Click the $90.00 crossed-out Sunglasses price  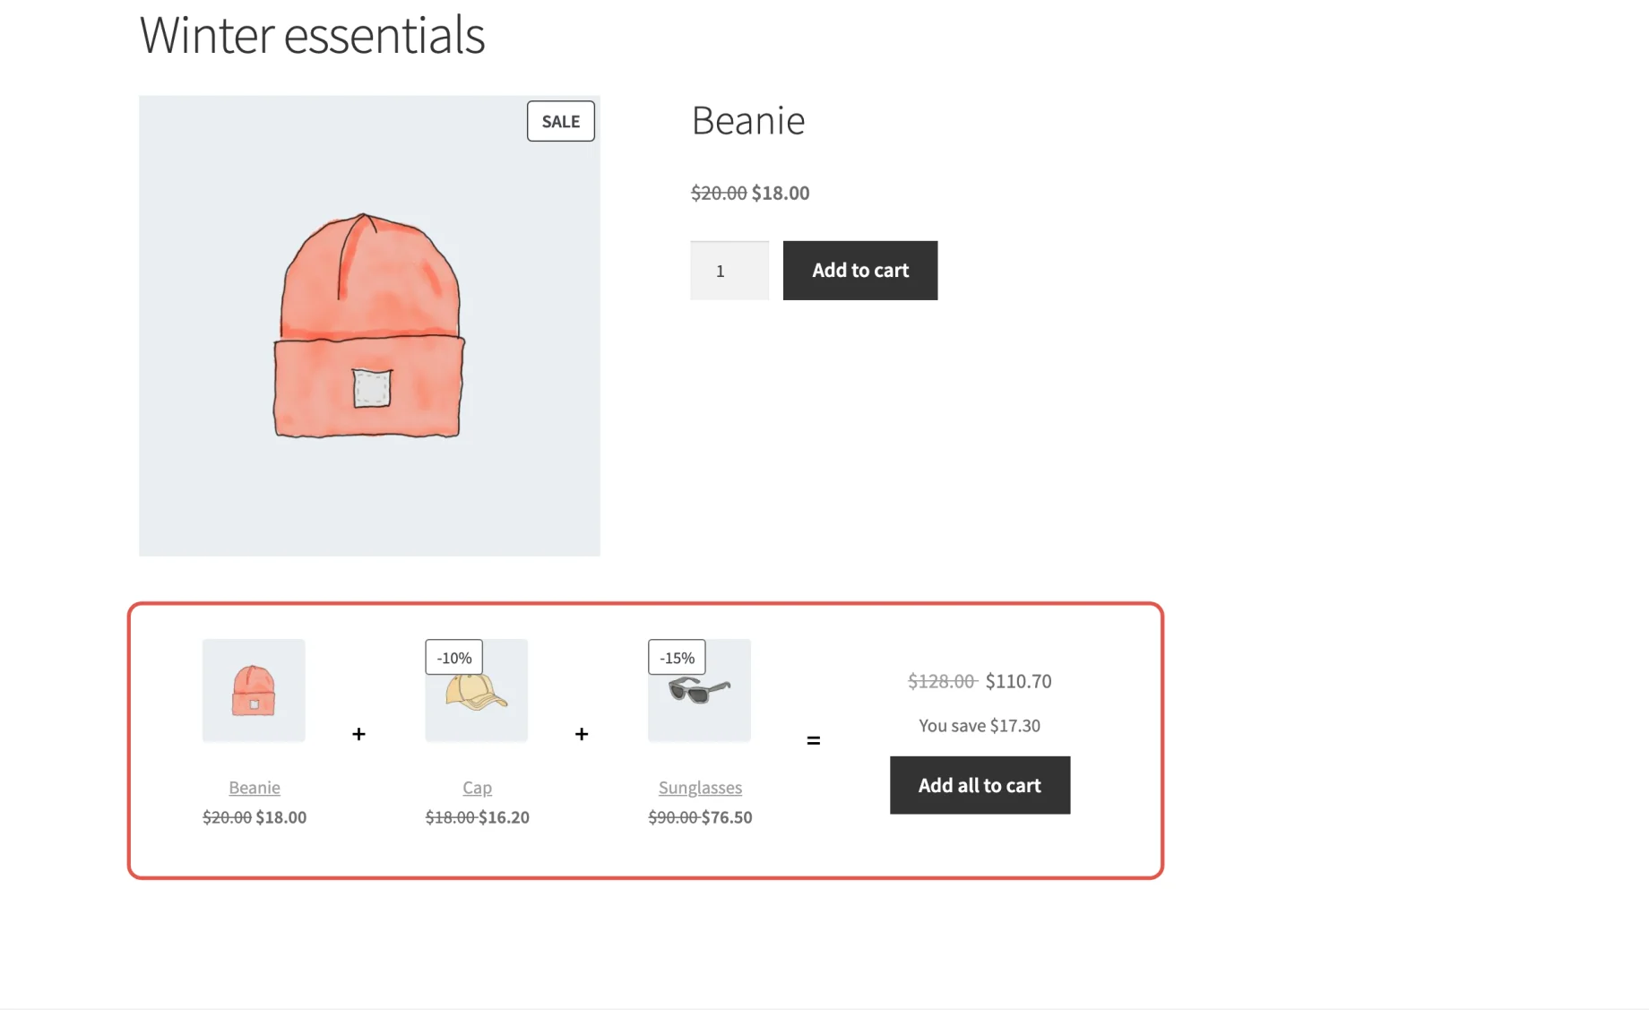[x=673, y=817]
